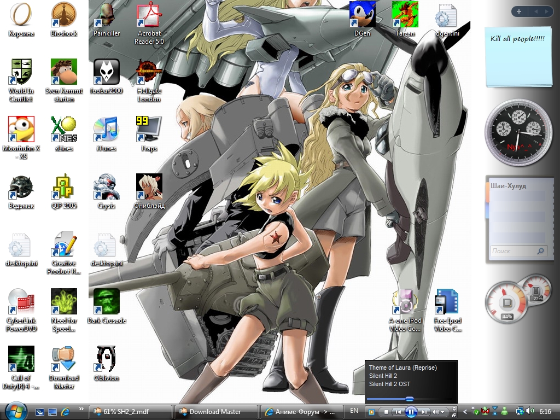Click the media player toolbar library icon
This screenshot has width=560, height=420.
coord(371,412)
